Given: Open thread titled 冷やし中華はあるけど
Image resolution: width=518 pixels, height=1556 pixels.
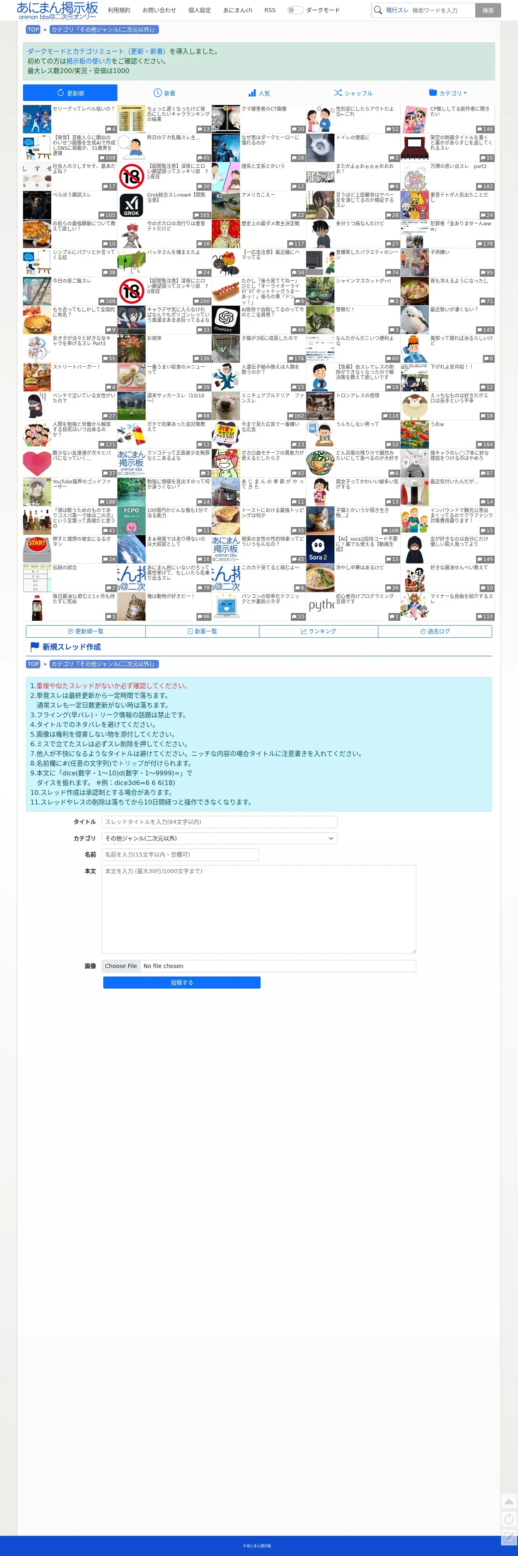Looking at the screenshot, I should (x=360, y=568).
